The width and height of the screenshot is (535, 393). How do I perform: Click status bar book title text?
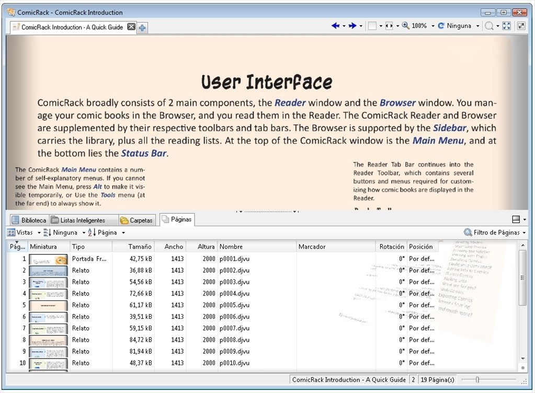point(349,380)
